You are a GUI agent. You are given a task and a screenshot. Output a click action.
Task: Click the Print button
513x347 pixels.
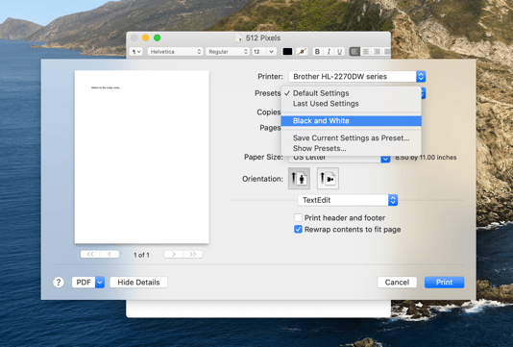(444, 283)
